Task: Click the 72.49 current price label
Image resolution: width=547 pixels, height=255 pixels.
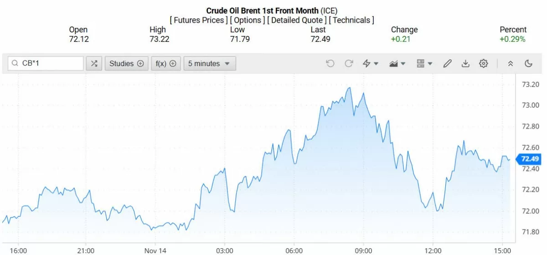Action: pos(530,159)
